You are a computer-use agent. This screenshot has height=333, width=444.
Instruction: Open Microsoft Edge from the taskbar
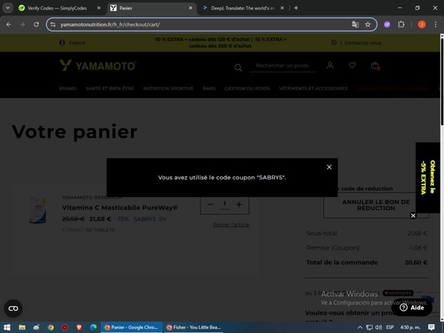pos(93,327)
